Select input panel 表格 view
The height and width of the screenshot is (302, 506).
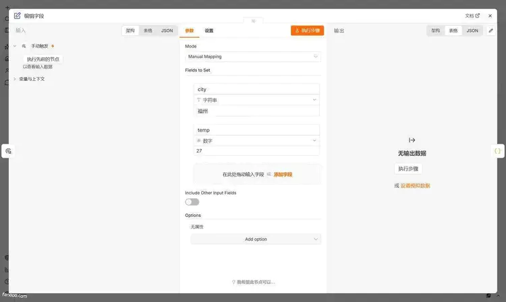pyautogui.click(x=148, y=30)
